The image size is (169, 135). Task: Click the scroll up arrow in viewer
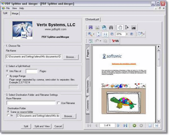pos(159,50)
